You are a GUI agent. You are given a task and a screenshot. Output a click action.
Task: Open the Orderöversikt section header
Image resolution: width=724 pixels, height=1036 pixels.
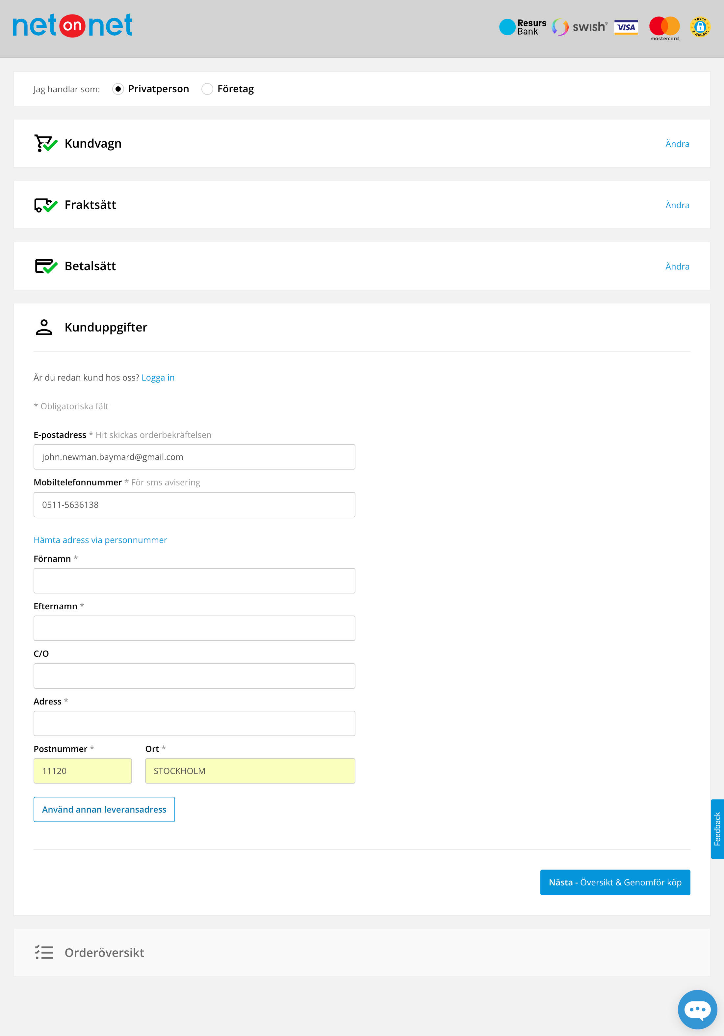click(x=104, y=953)
